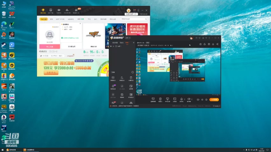Screen dimensions: 271x152
Task: Click the calendar-like toolbox icon in third row
Action: [x=122, y=95]
